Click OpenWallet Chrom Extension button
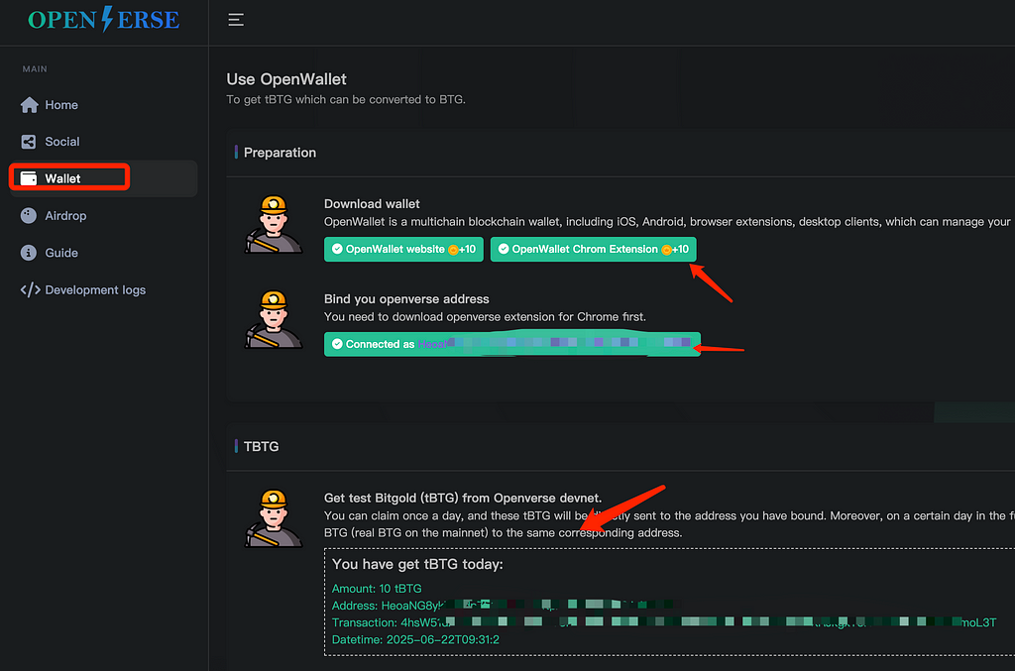Screen dimensions: 1015x671 (593, 249)
